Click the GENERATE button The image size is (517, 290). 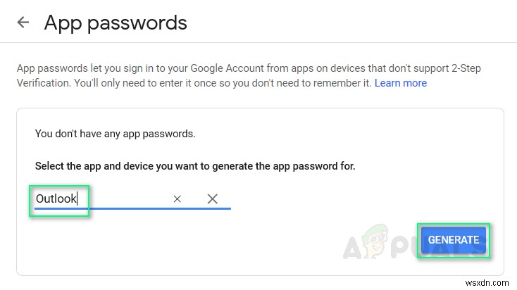coord(453,239)
